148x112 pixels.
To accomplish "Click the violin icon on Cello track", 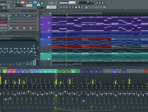I will [48, 23].
